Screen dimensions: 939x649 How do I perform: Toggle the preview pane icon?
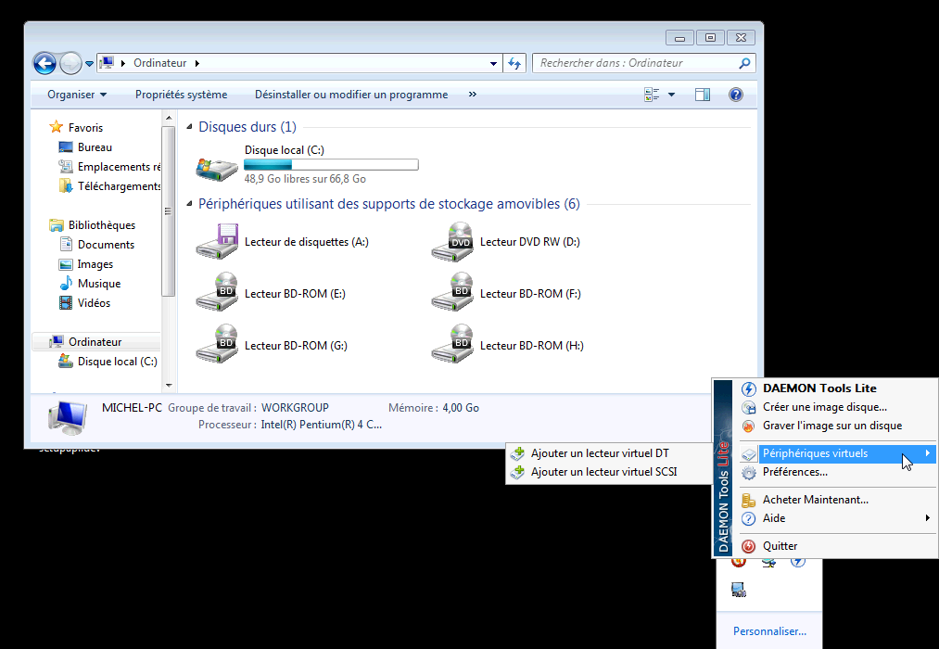pos(702,95)
